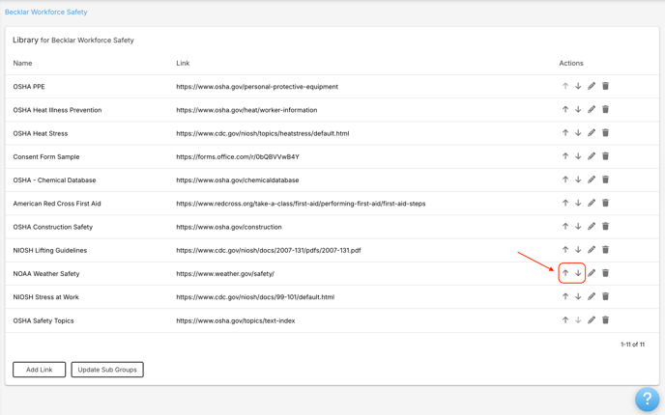Edit OSHA Heat Illness Prevention link
Viewport: 665px width, 415px height.
point(592,109)
